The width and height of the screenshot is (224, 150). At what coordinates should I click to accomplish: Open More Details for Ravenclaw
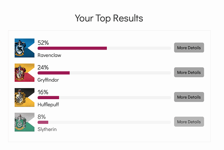[x=189, y=48]
